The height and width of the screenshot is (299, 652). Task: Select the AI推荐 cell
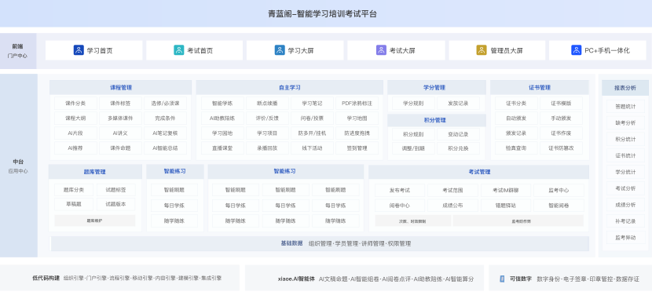pos(75,148)
